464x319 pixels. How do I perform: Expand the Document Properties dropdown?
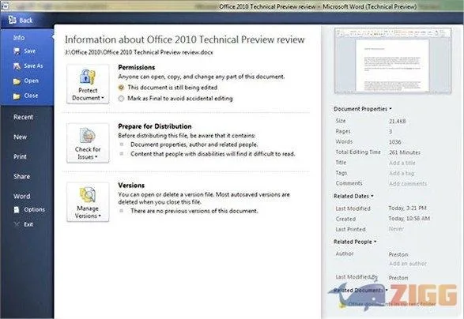click(x=363, y=109)
